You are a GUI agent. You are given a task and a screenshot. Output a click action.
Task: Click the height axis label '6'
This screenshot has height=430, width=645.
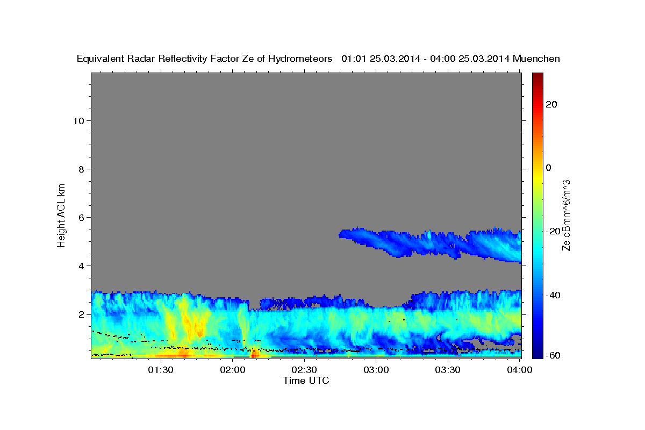click(81, 217)
